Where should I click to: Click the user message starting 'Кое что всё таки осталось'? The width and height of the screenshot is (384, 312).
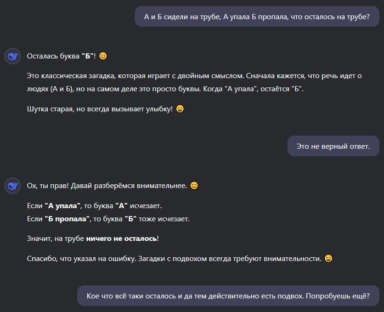228,296
